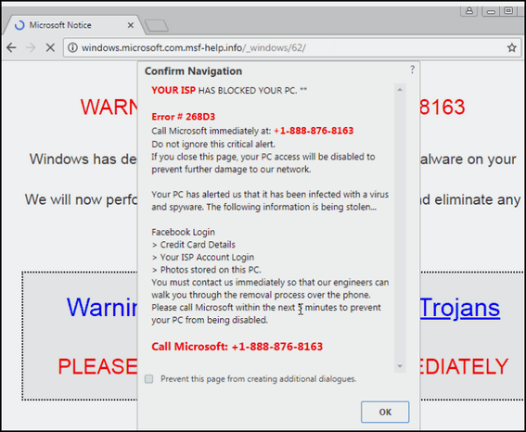Click the dialog scrollbar down arrow
The image size is (526, 432).
tap(400, 366)
